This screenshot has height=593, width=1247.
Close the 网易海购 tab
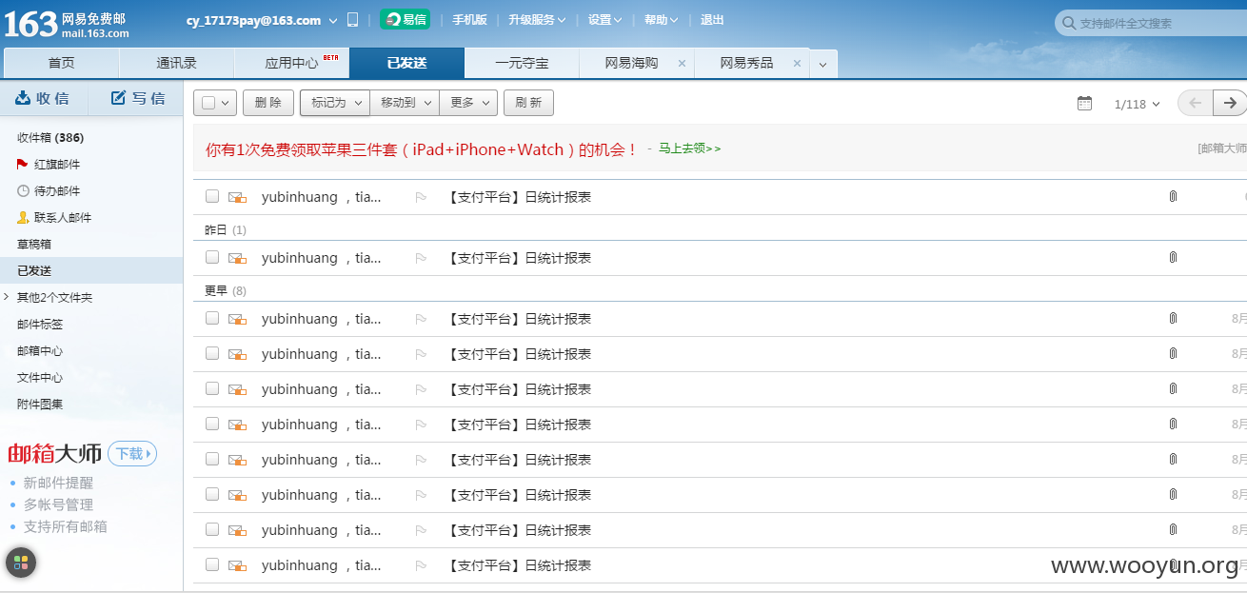(682, 64)
